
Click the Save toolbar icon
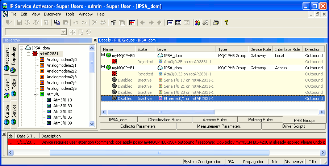pyautogui.click(x=19, y=22)
